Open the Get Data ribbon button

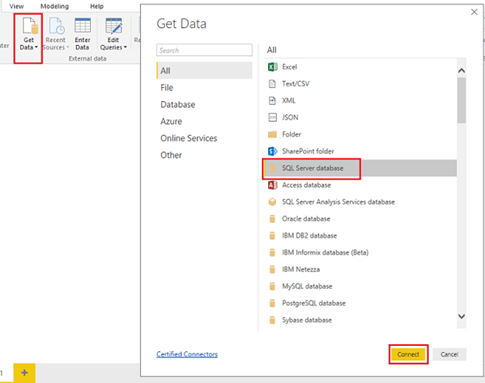(x=29, y=34)
